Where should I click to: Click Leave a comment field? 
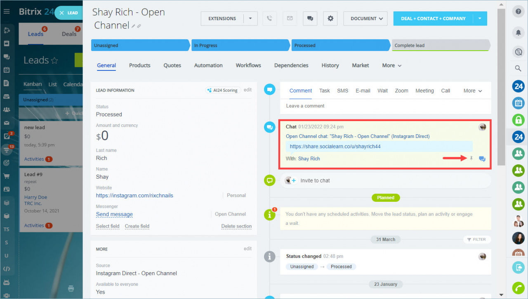point(386,106)
